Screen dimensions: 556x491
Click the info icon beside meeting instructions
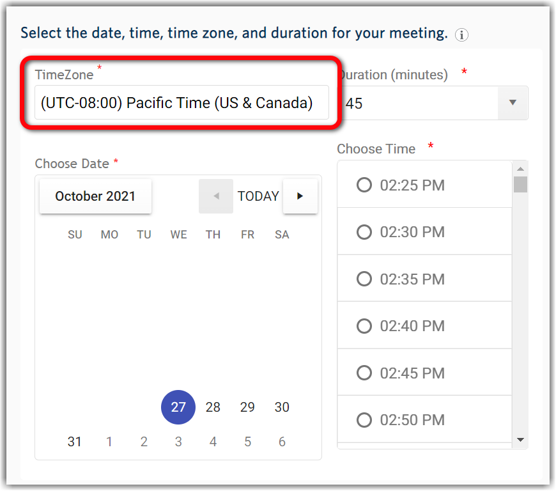[461, 35]
